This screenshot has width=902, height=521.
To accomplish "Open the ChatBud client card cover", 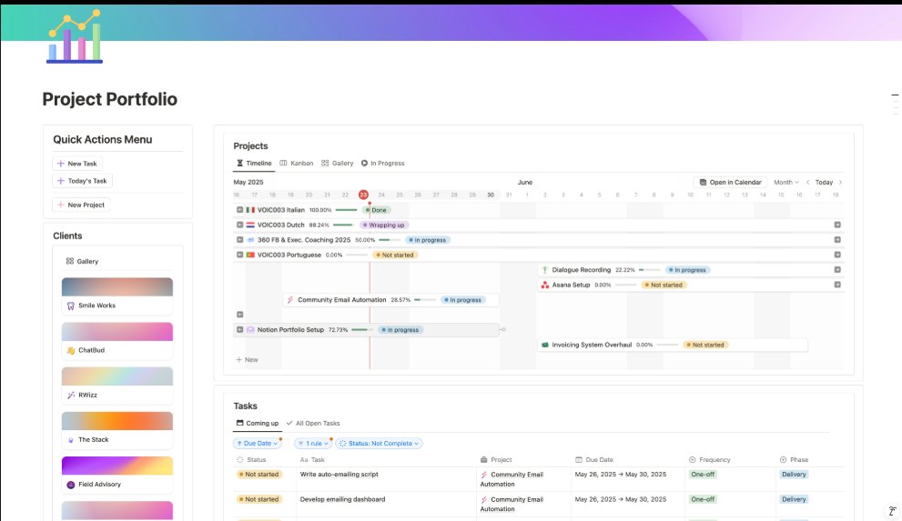I will (x=117, y=332).
